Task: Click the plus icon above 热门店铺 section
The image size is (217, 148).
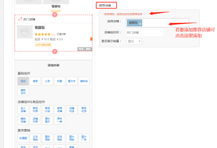Action: click(55, 15)
